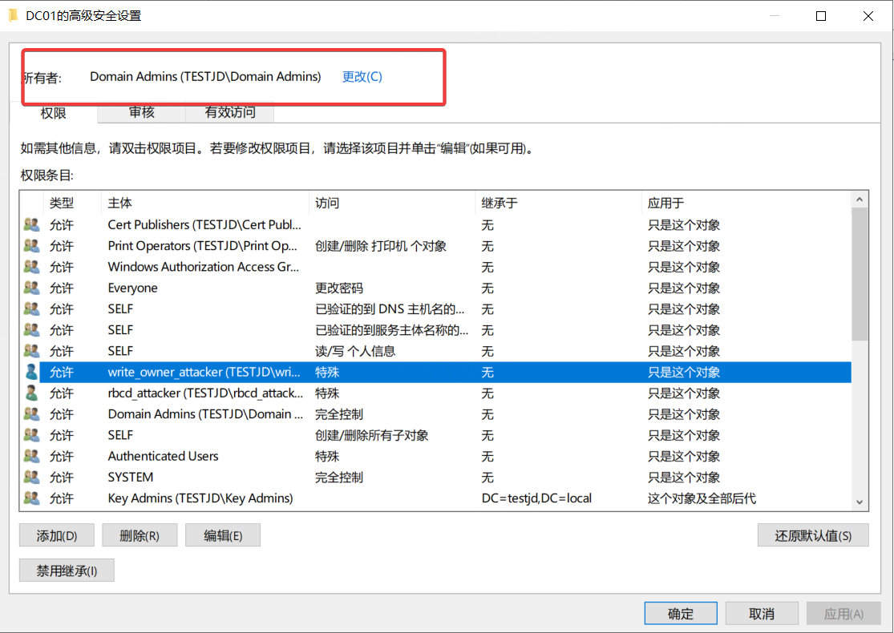Select the Authenticated Users principal text
The width and height of the screenshot is (894, 633).
tap(163, 456)
